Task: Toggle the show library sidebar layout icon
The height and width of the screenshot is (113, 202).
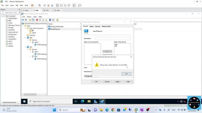Action: (57, 5)
